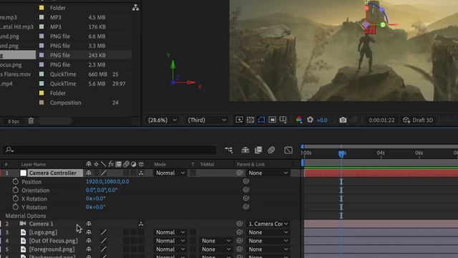This screenshot has height=258, width=458.
Task: Open Camera 1 parent dropdown 1. Camera Controller
Action: (268, 224)
